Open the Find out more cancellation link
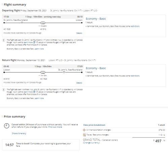168x154 pixels. 55,127
